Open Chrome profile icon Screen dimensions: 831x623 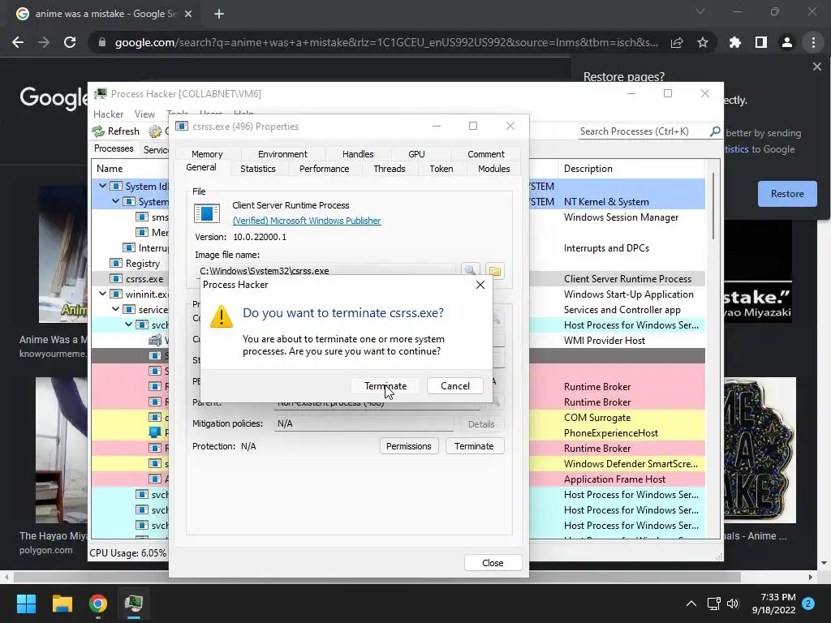tap(786, 42)
